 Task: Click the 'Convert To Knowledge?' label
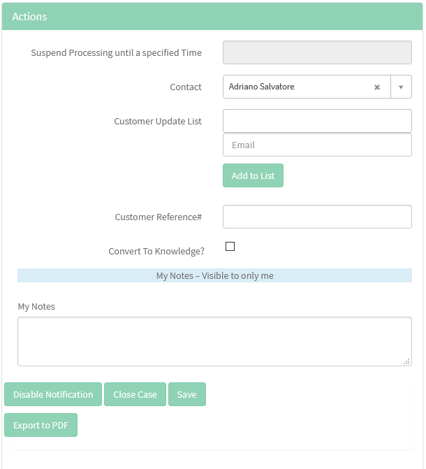[x=156, y=251]
